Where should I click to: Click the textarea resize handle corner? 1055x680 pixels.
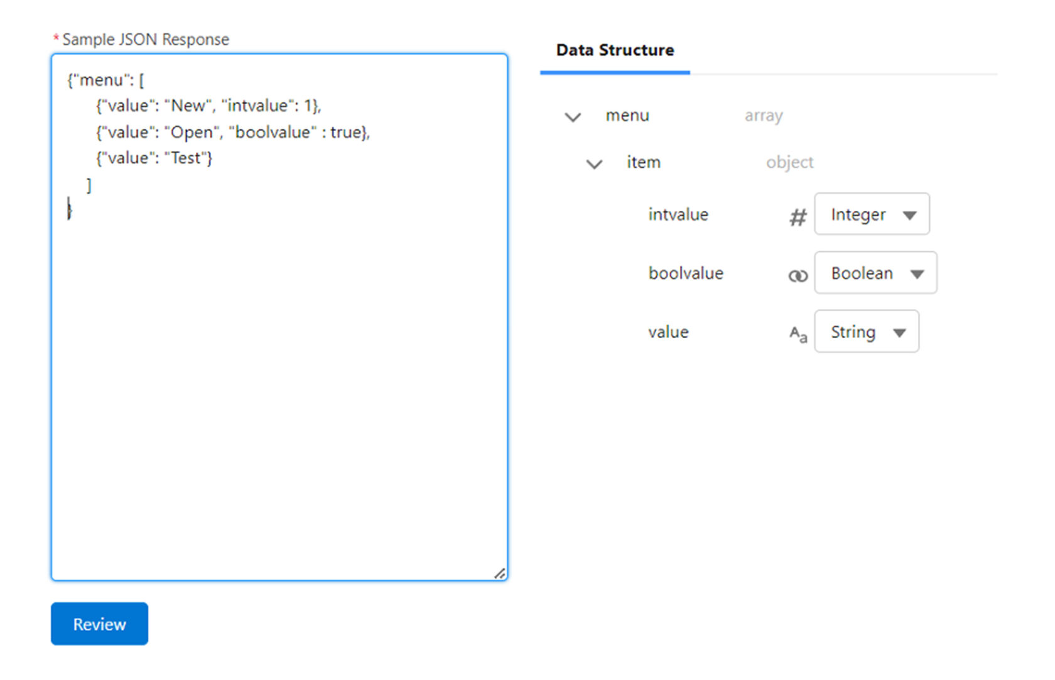pyautogui.click(x=500, y=573)
